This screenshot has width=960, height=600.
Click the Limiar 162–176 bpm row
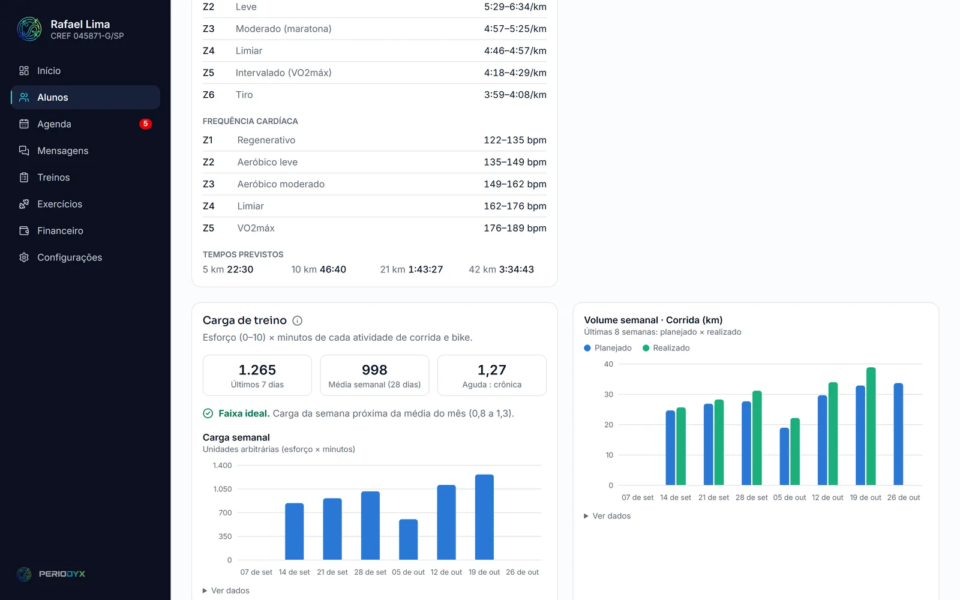[x=374, y=206]
